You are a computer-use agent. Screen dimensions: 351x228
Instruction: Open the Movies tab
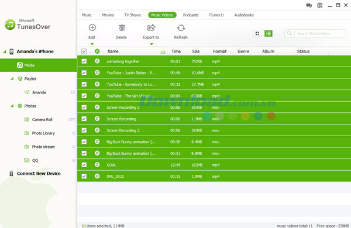(x=108, y=15)
